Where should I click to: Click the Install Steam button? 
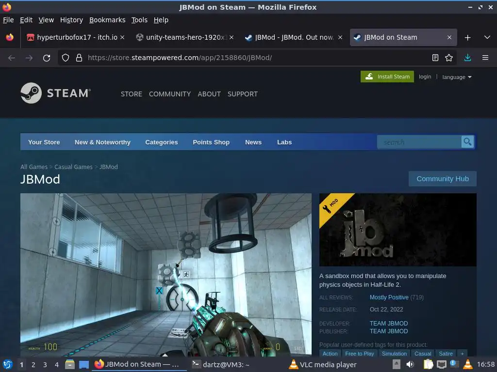click(387, 77)
